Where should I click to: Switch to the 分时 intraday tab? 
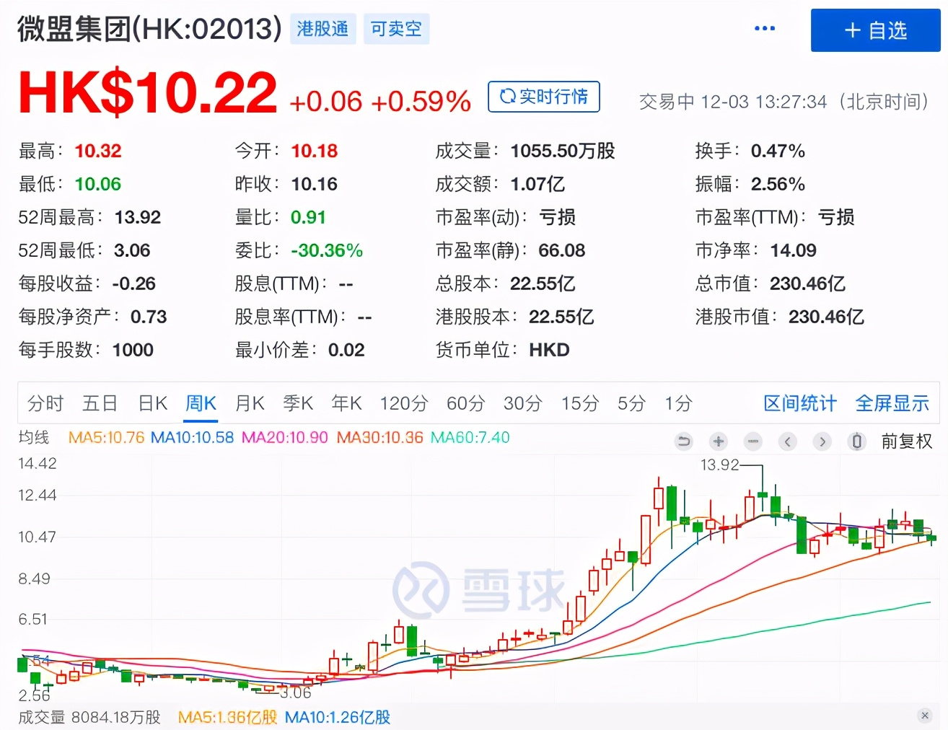pyautogui.click(x=45, y=403)
